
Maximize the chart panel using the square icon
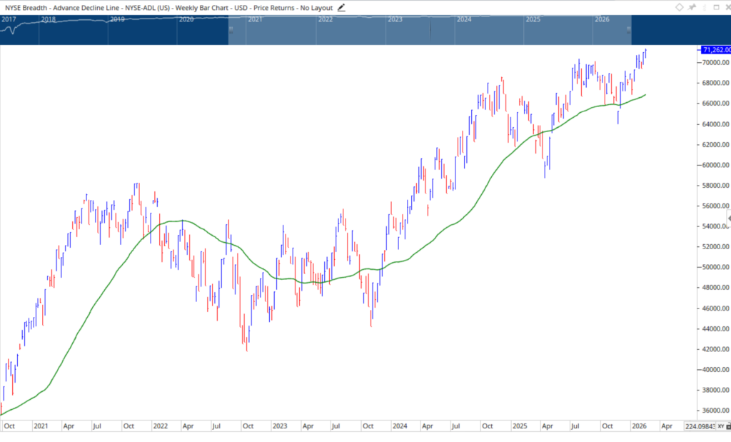[x=715, y=7]
